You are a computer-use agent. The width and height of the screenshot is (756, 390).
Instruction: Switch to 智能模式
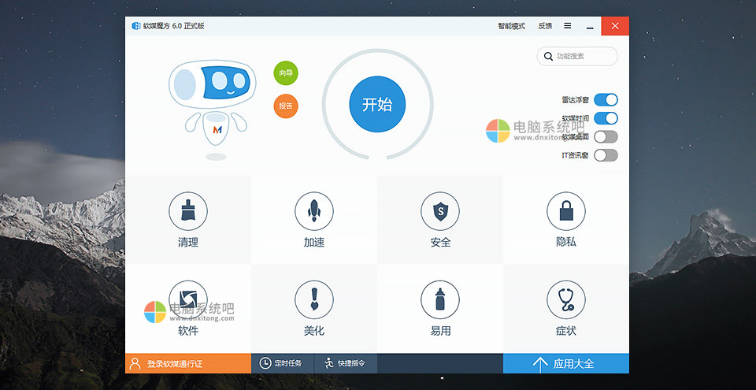click(512, 26)
